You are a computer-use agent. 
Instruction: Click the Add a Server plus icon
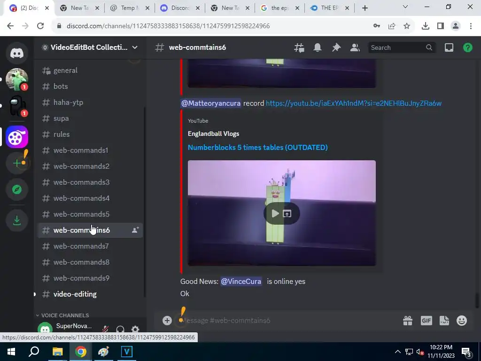[x=17, y=163]
